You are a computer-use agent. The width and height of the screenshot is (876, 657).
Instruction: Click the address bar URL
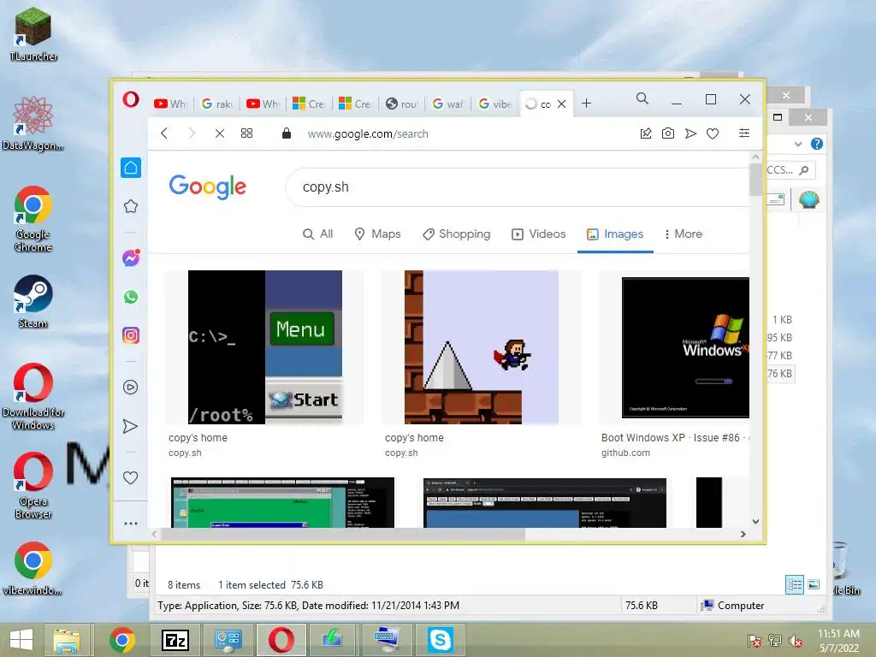point(368,134)
